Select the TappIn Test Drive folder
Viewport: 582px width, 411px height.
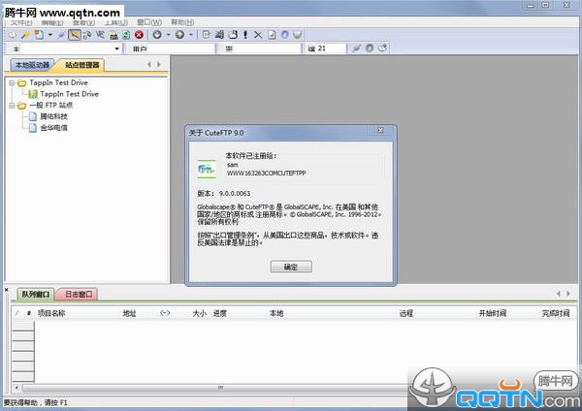pos(58,82)
